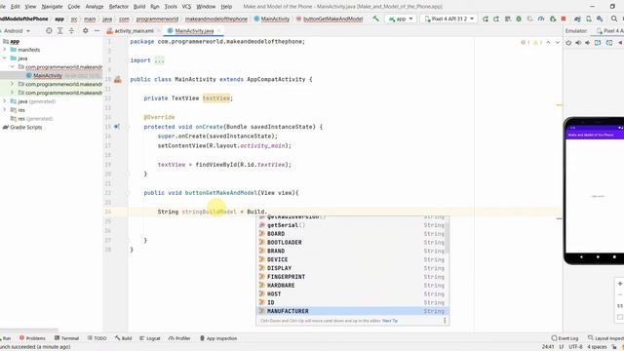Open the Terminal tool window
This screenshot has width=624, height=351.
(66, 338)
